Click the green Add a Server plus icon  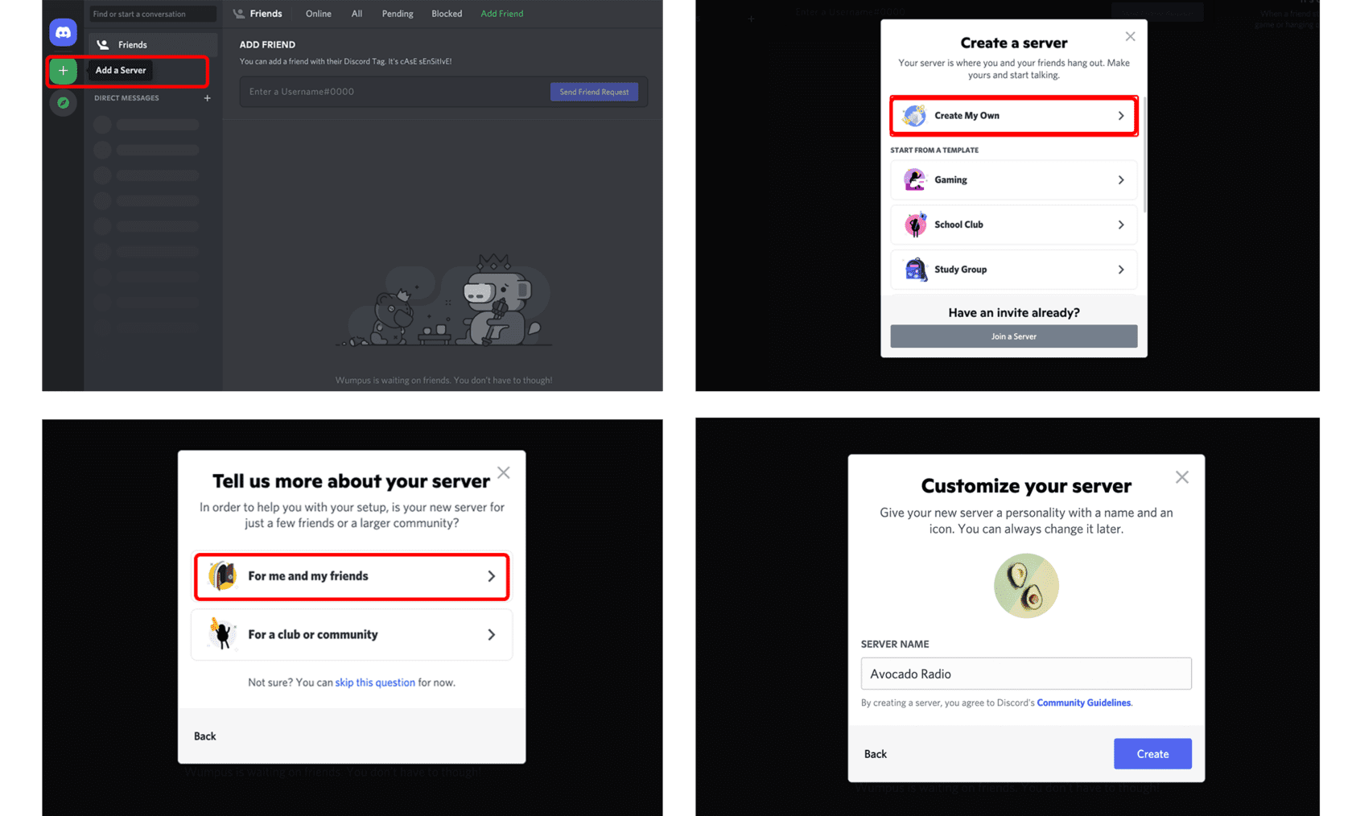coord(63,71)
